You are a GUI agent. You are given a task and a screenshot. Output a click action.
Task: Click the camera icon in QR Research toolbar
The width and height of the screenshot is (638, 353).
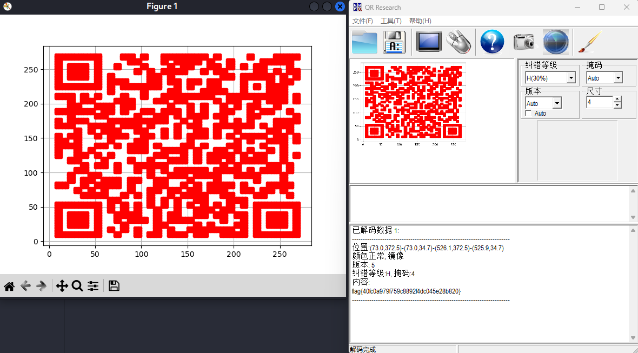tap(524, 42)
